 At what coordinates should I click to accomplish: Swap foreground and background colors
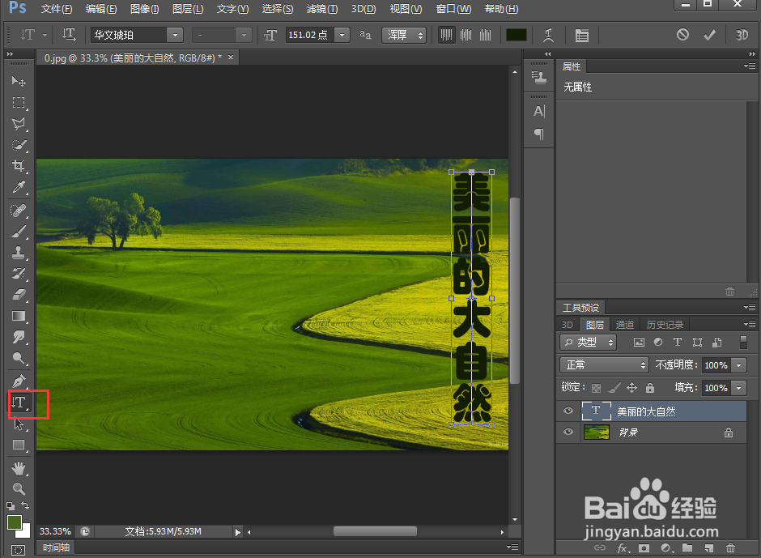coord(25,505)
